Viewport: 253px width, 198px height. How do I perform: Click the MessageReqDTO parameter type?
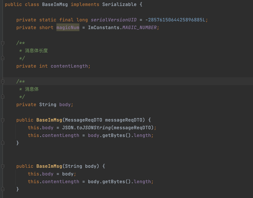click(83, 120)
